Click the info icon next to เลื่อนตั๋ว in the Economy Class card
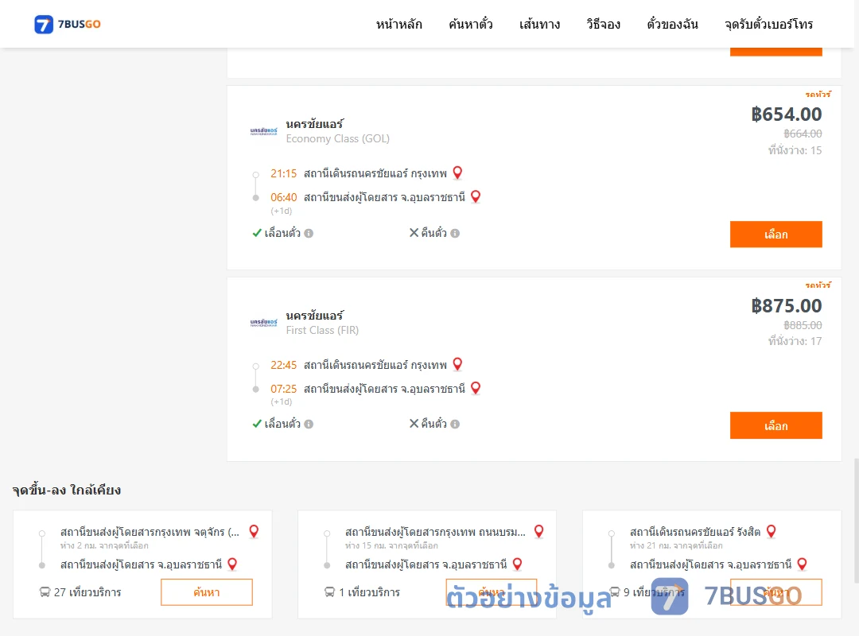This screenshot has height=636, width=859. pyautogui.click(x=309, y=234)
